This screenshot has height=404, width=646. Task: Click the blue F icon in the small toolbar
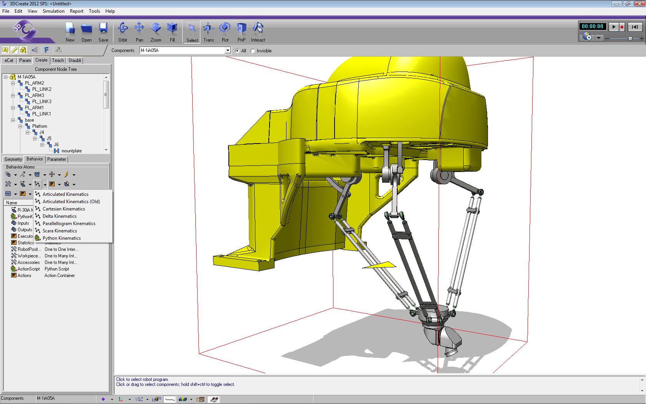[47, 50]
